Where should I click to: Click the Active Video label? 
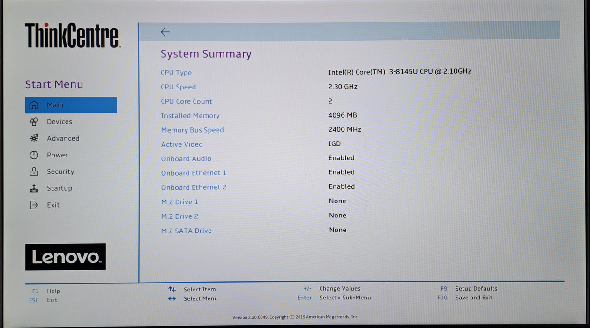tap(182, 144)
